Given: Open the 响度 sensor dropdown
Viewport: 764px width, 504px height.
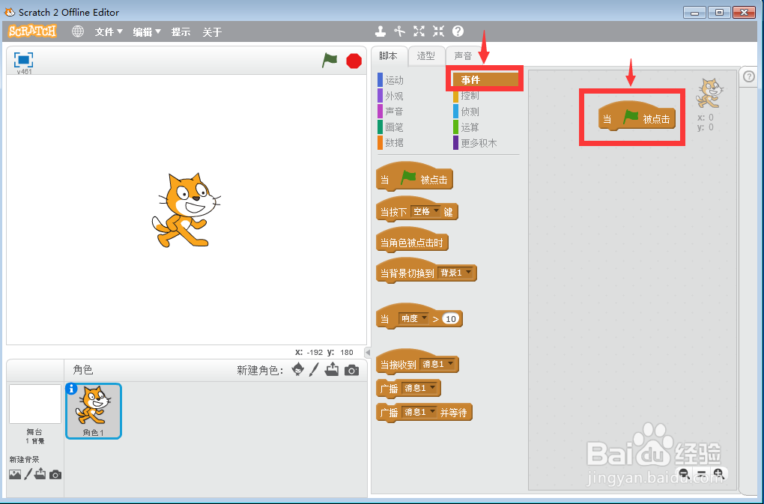Looking at the screenshot, I should [413, 318].
